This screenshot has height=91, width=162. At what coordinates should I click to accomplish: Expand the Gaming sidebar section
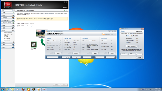click(x=8, y=28)
